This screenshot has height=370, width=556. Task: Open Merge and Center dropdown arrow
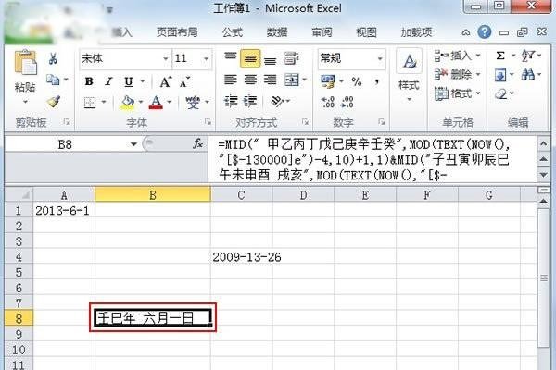(x=304, y=80)
